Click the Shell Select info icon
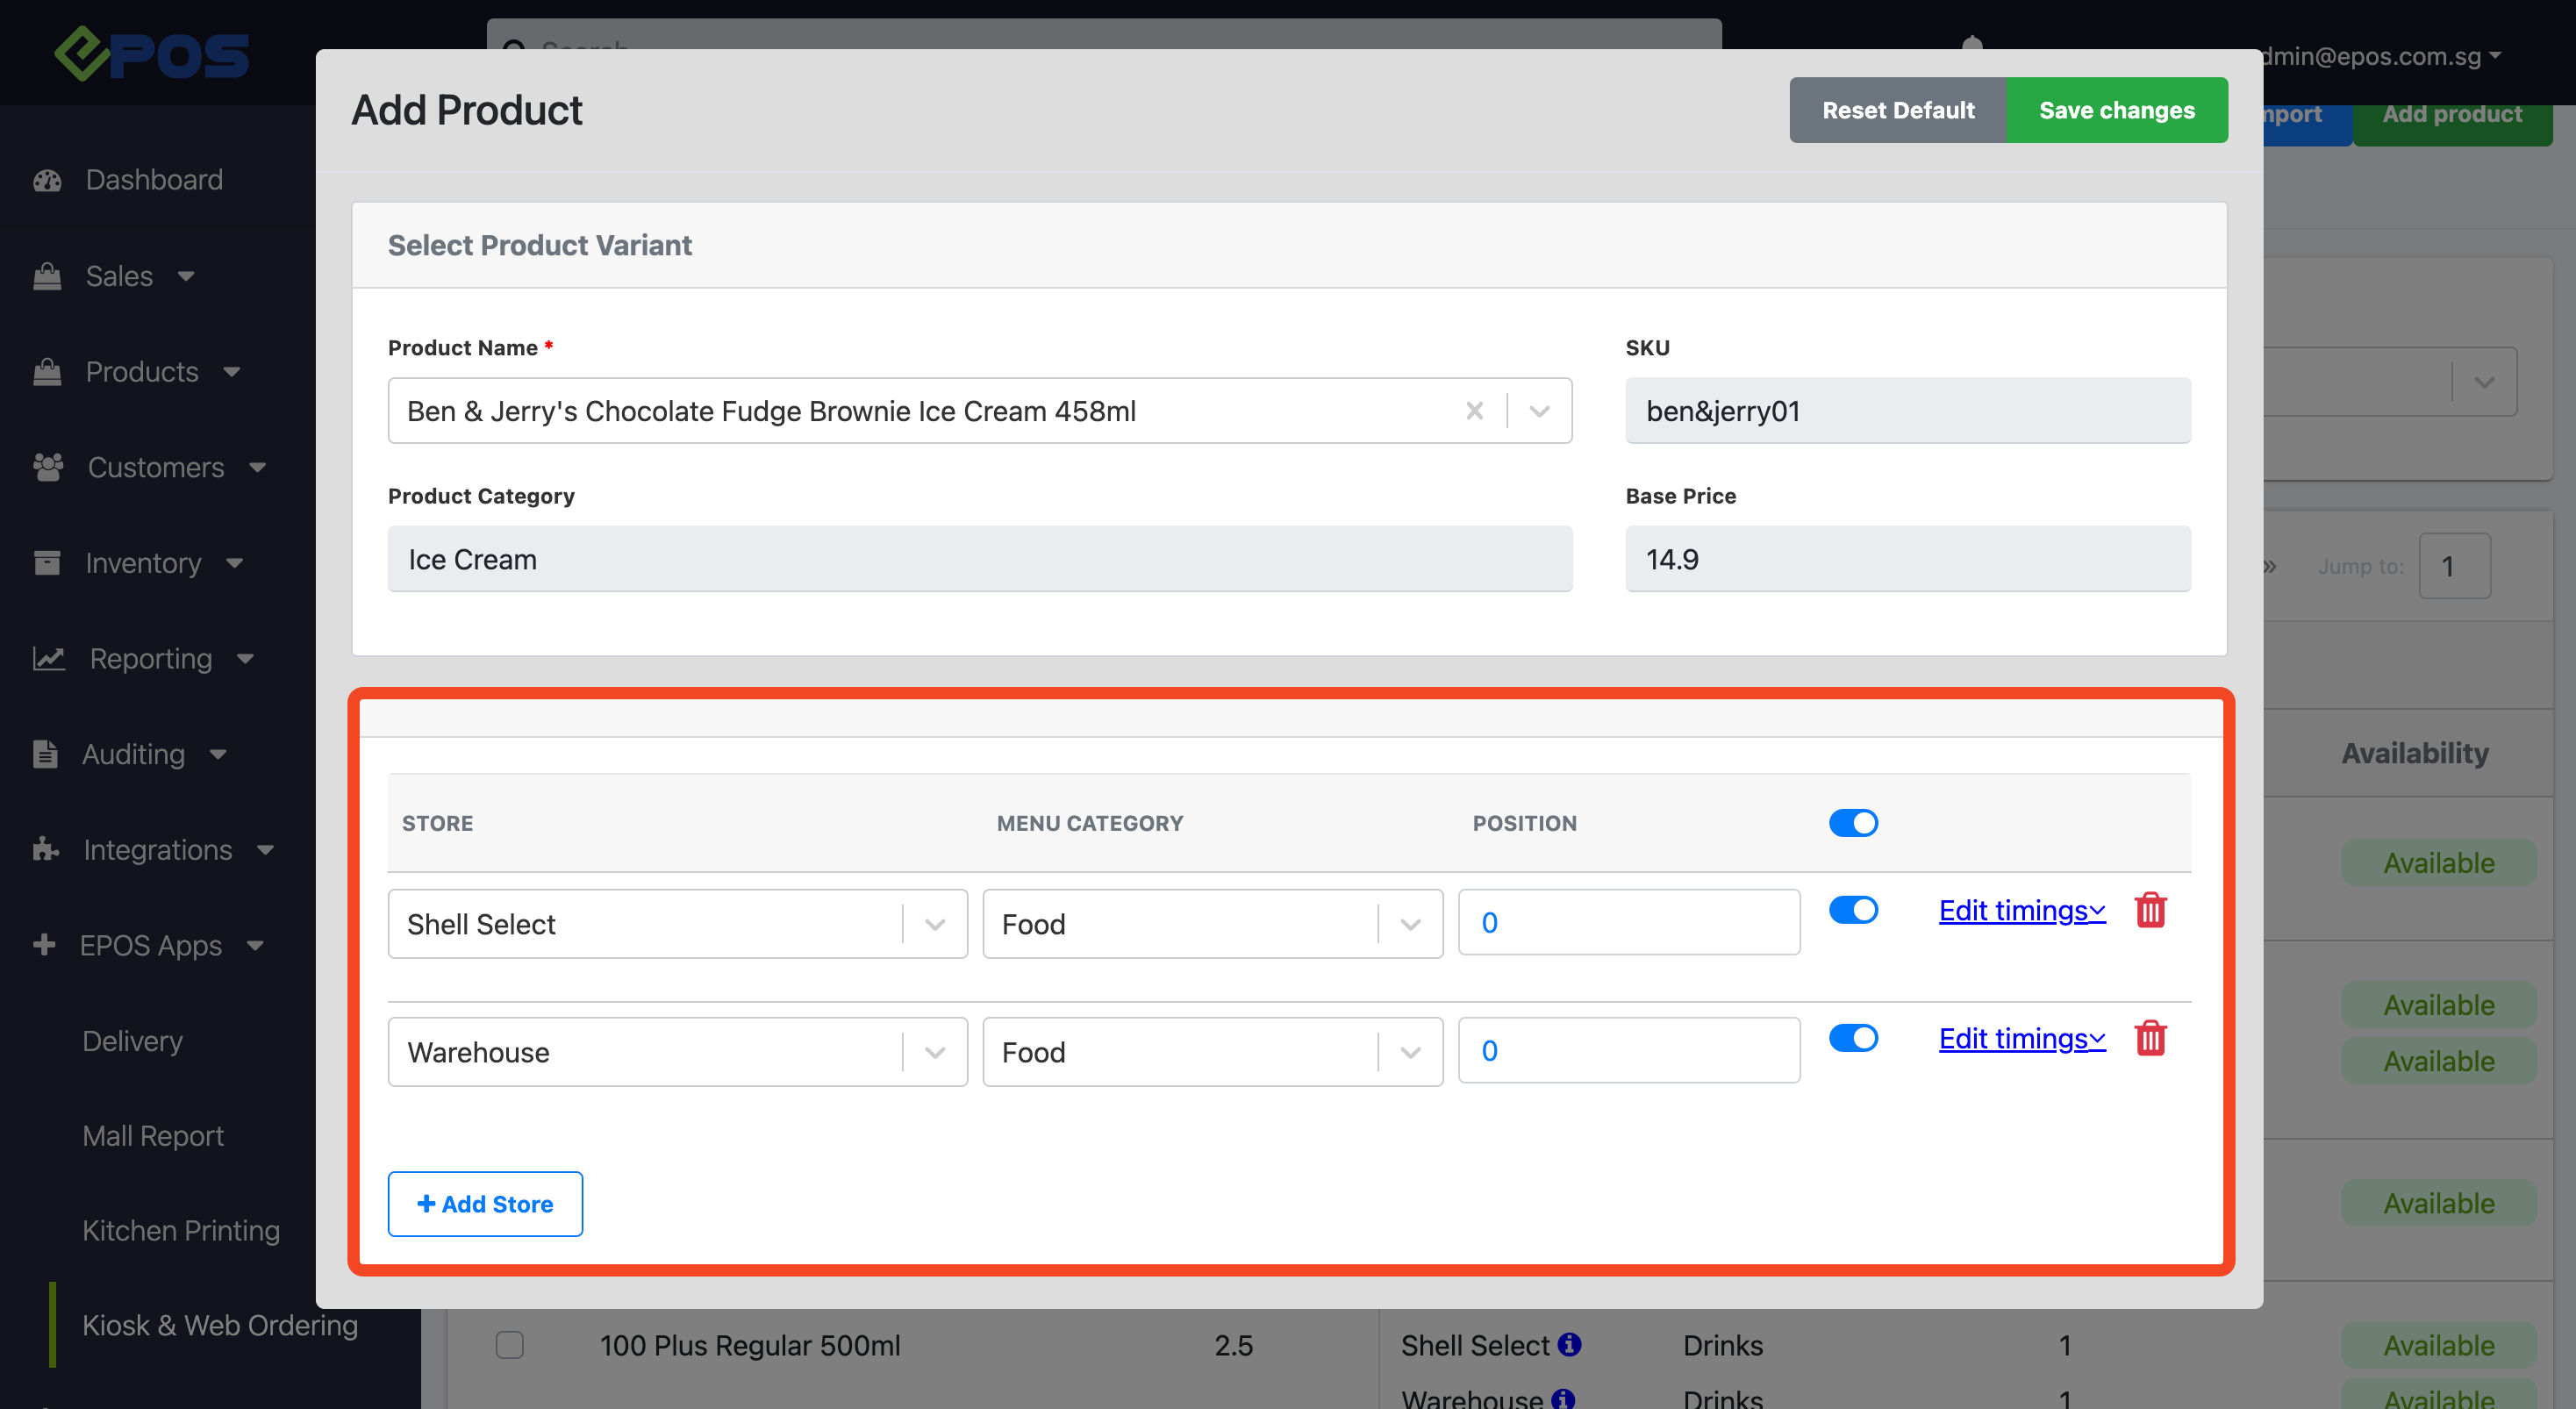 pos(1569,1344)
